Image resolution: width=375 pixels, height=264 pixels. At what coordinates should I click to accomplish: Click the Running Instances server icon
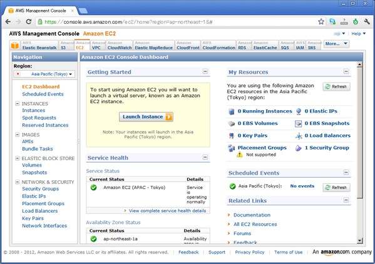(x=231, y=111)
